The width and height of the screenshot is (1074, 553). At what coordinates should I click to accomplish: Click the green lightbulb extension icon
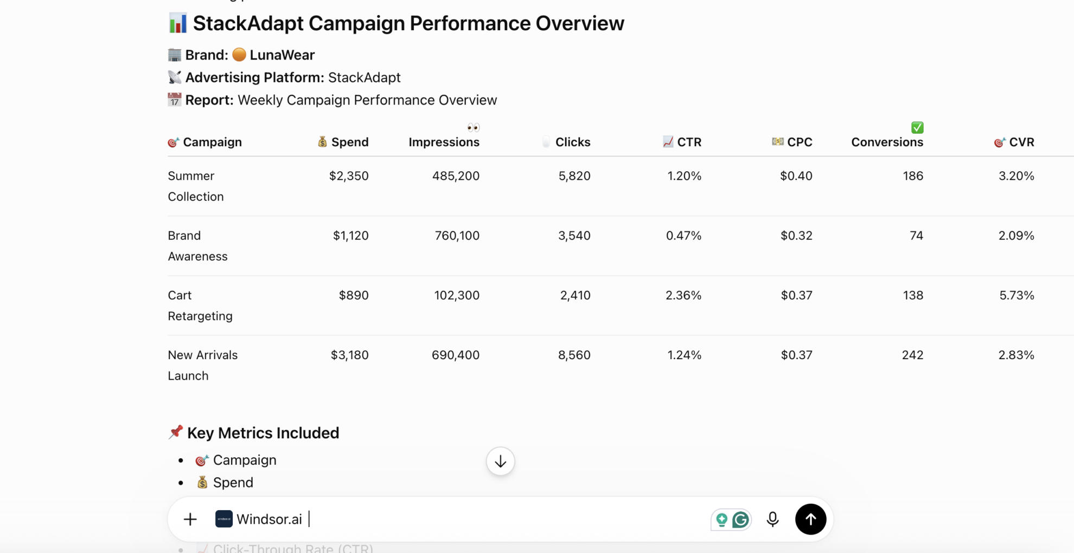pos(721,520)
